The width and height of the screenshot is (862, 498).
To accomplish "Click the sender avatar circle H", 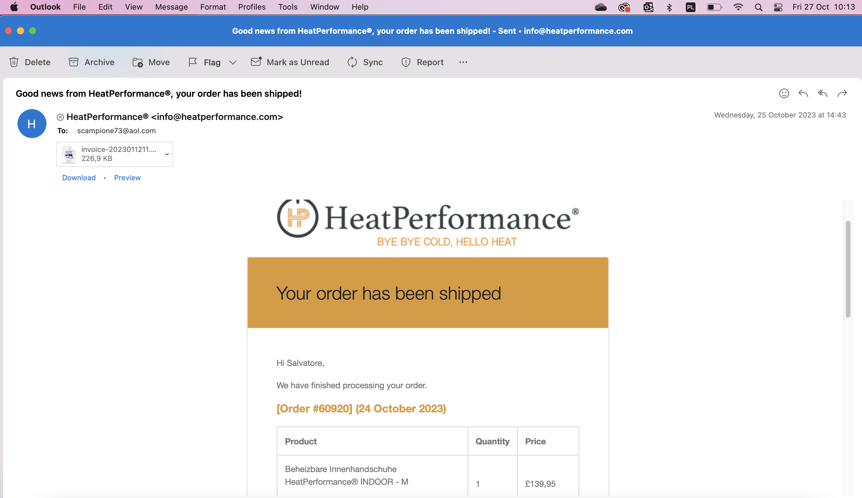I will point(32,124).
